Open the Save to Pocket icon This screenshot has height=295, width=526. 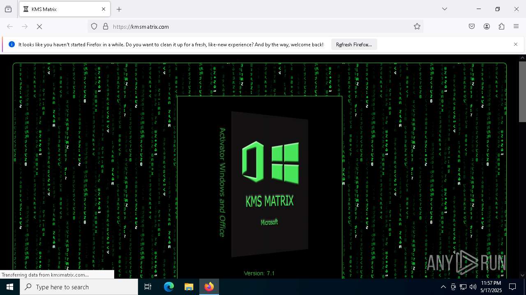472,27
